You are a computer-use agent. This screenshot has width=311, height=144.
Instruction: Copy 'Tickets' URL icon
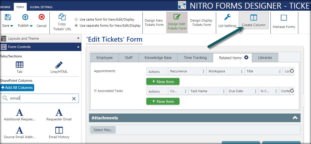(x=62, y=17)
